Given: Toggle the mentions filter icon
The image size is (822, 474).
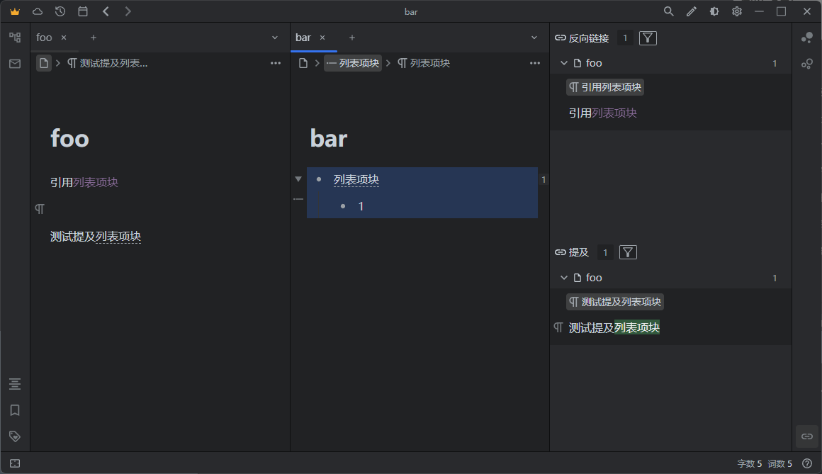Looking at the screenshot, I should click(x=628, y=252).
